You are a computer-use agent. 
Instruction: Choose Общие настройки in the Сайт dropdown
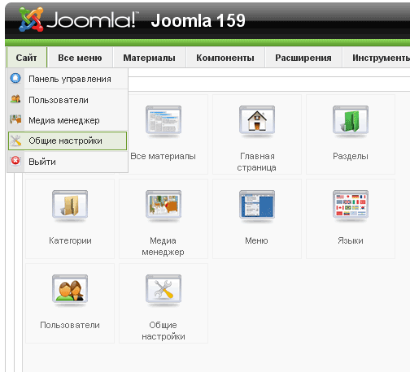click(68, 141)
